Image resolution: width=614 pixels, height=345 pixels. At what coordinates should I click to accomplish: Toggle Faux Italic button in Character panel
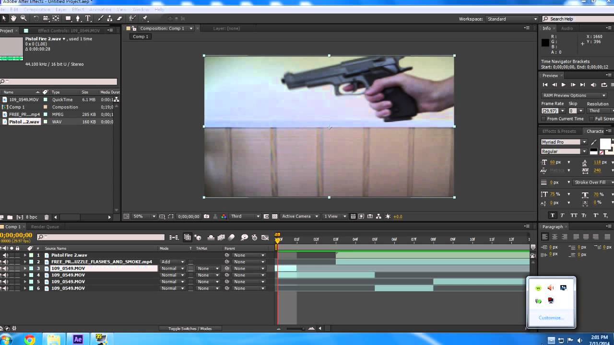(562, 216)
